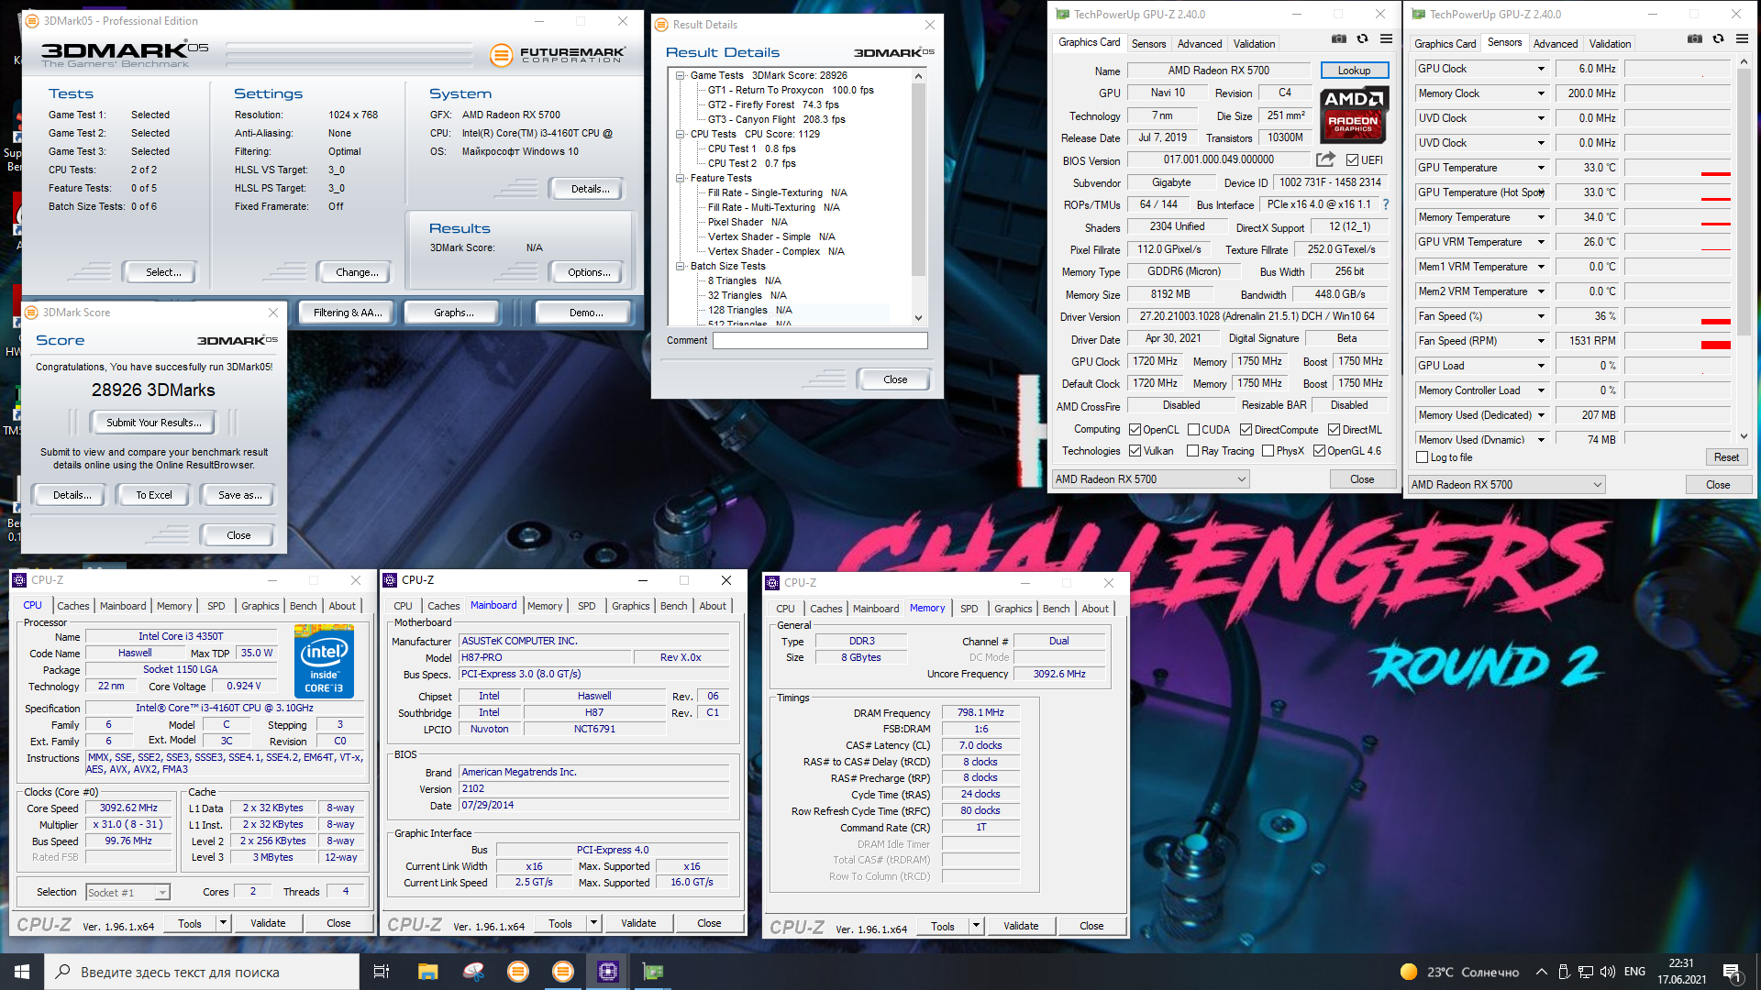The width and height of the screenshot is (1761, 990).
Task: Click the Windows taskbar search box
Action: click(x=202, y=972)
